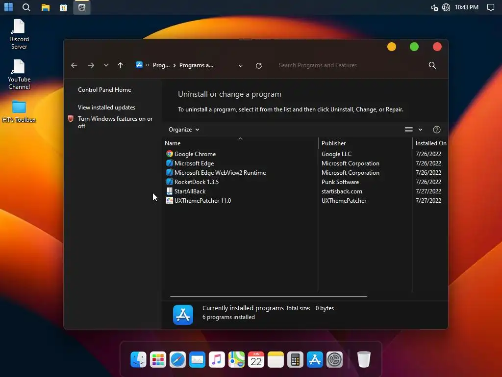This screenshot has width=502, height=377.
Task: Open the Windows Start menu icon
Action: tap(9, 7)
